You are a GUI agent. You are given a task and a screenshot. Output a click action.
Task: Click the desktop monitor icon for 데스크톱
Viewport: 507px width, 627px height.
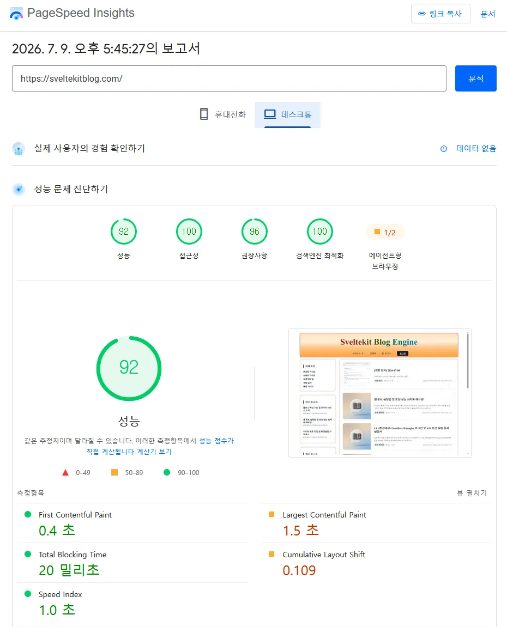click(270, 114)
